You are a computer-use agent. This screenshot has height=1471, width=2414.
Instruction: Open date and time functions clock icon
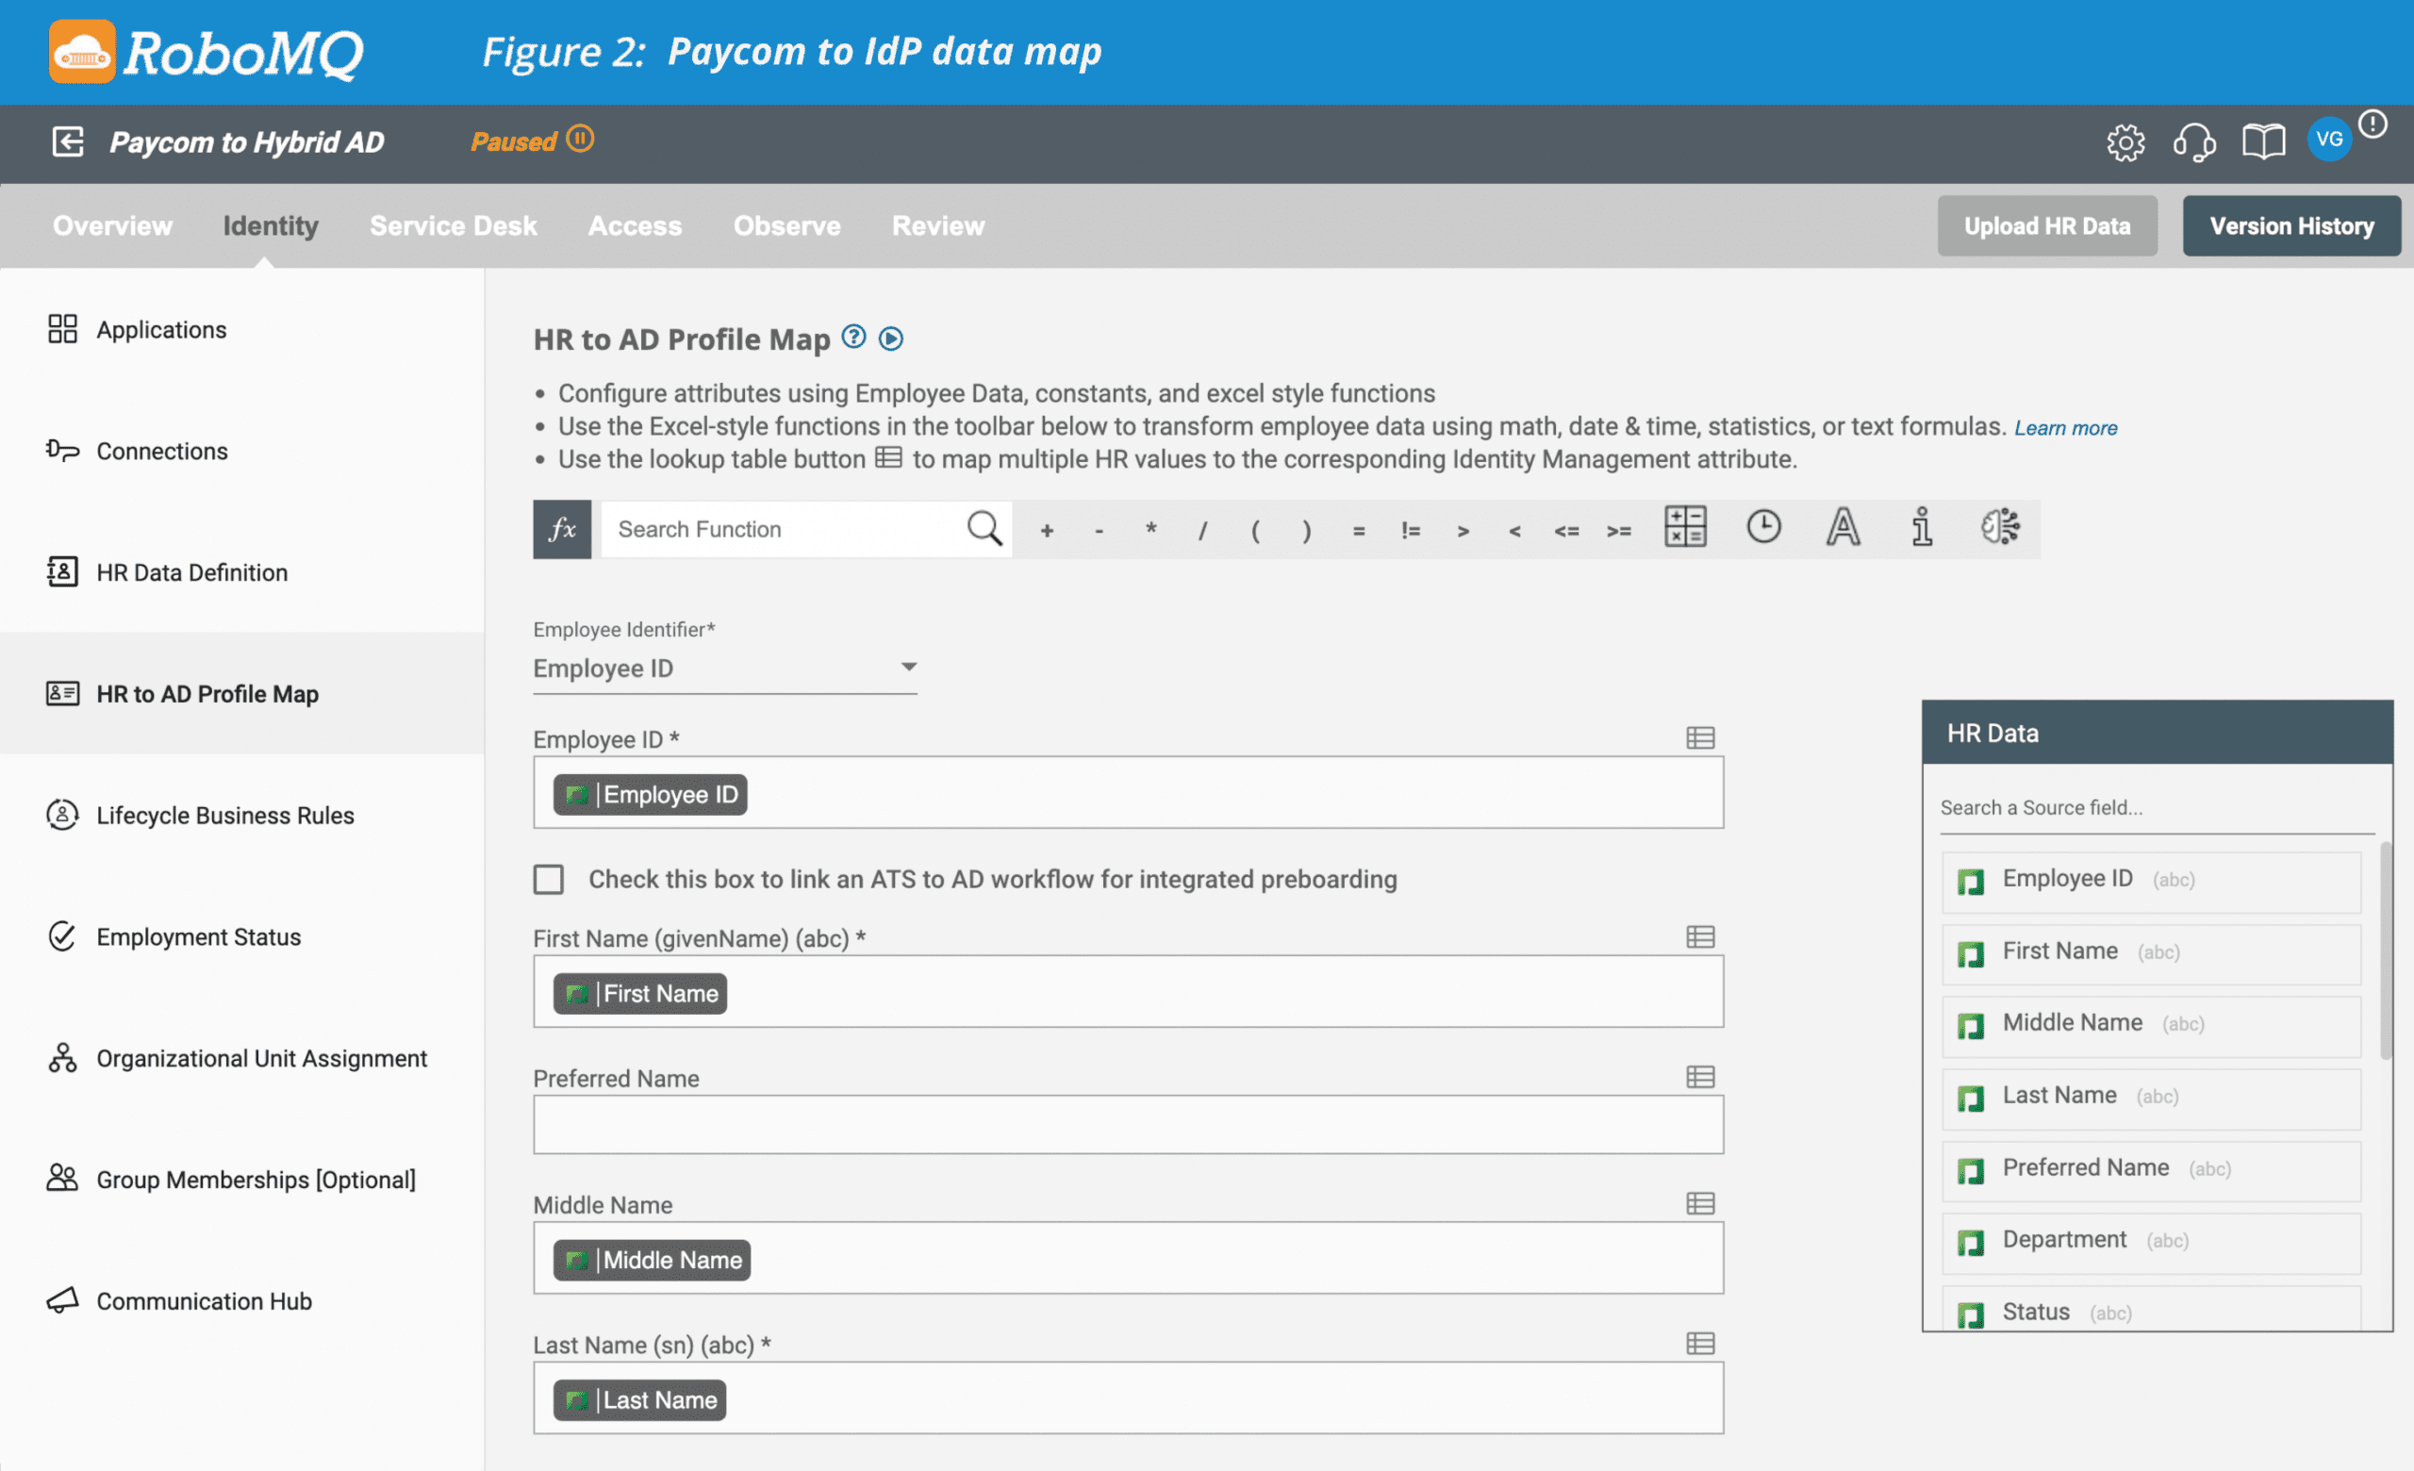tap(1762, 527)
